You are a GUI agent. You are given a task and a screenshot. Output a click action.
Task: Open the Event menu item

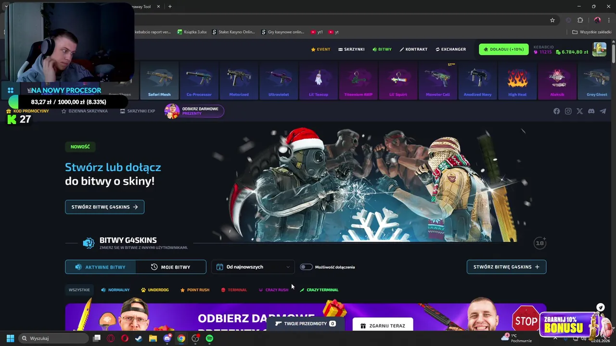[x=321, y=49]
